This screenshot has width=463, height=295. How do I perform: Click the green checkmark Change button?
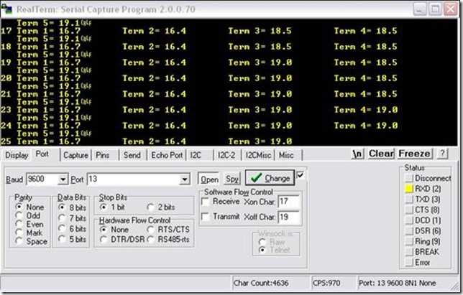tap(270, 178)
